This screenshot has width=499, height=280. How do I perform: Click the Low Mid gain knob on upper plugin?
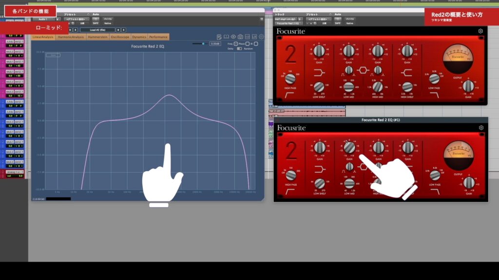click(x=348, y=51)
